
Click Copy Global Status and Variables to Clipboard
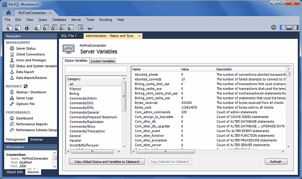tap(107, 162)
